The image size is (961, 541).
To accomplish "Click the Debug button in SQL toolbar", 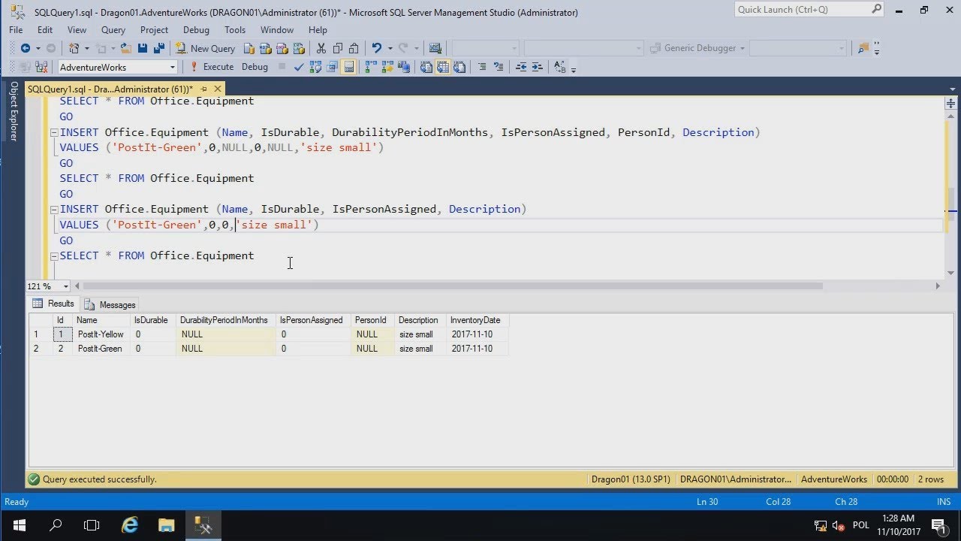I will tap(255, 67).
